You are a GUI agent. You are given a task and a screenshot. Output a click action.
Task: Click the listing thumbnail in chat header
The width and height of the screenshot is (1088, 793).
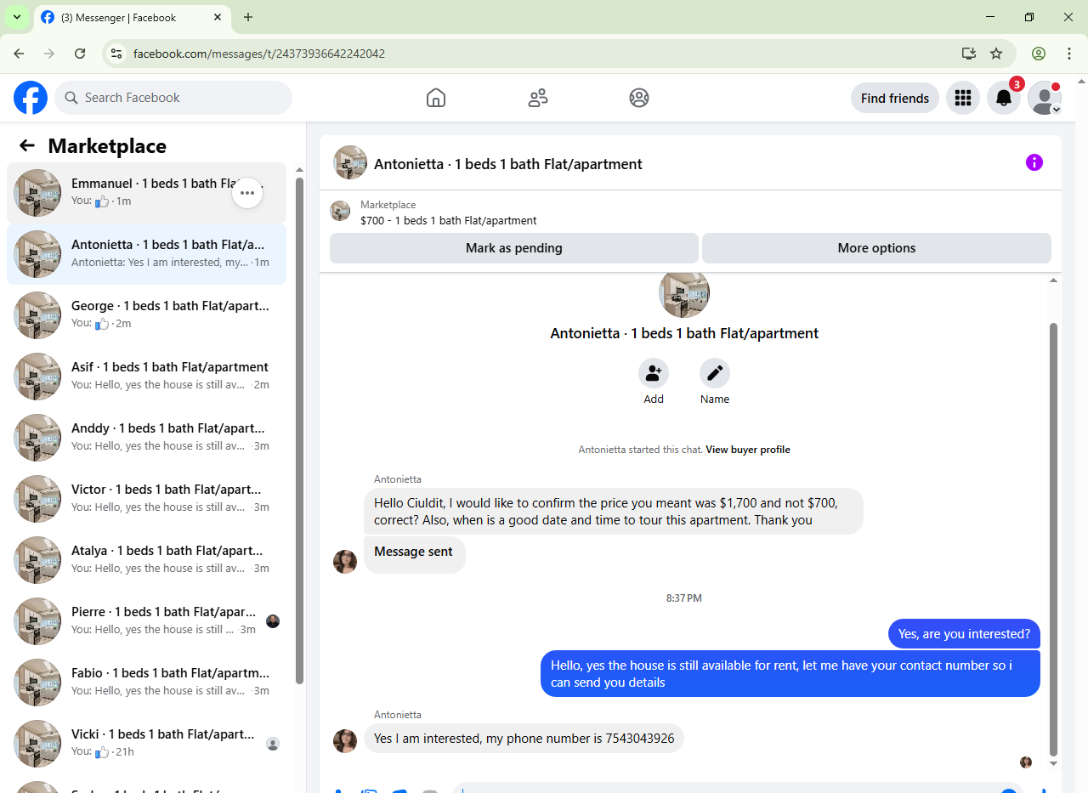[350, 162]
